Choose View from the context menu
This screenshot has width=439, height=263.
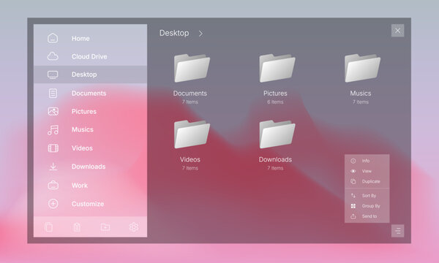(367, 171)
